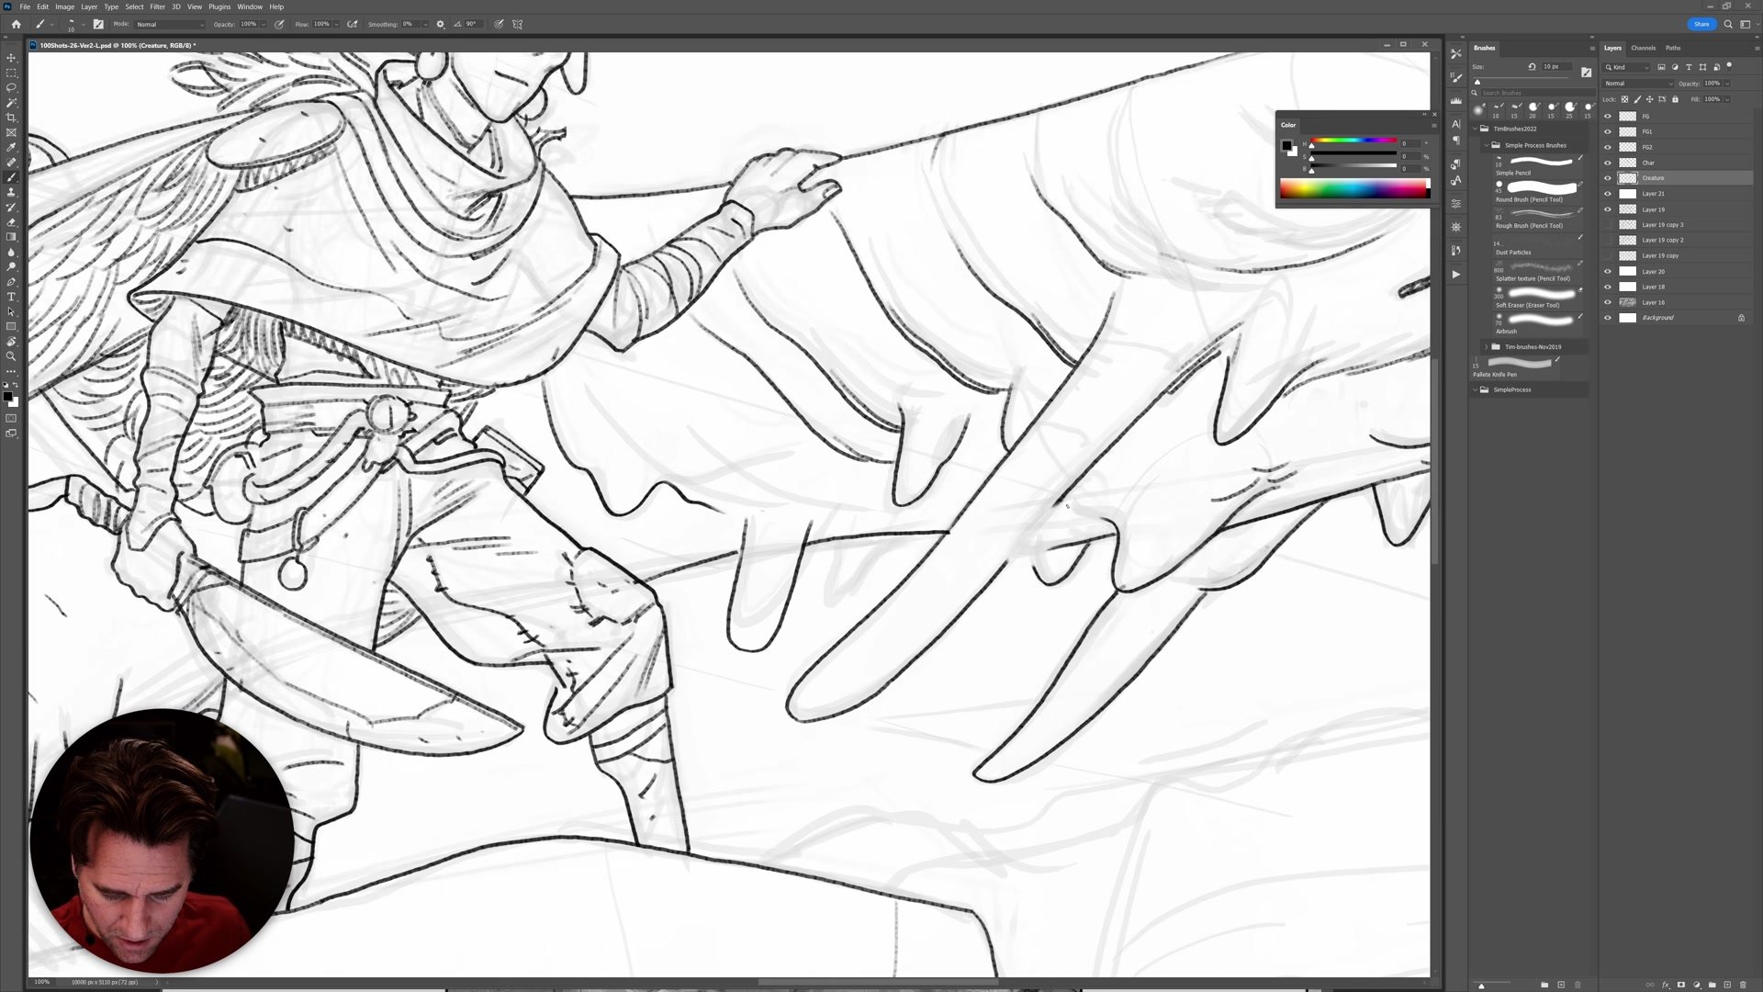Screen dimensions: 1763x992
Task: Select the Eraser tool
Action: click(x=11, y=222)
